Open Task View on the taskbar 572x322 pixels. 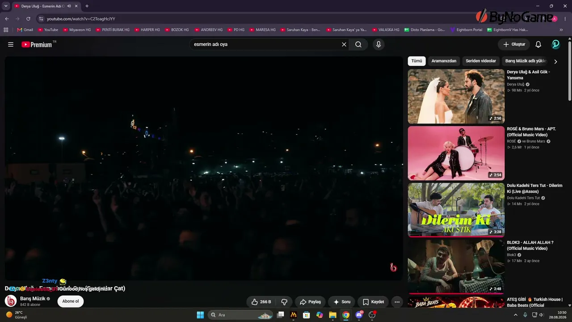[280, 315]
